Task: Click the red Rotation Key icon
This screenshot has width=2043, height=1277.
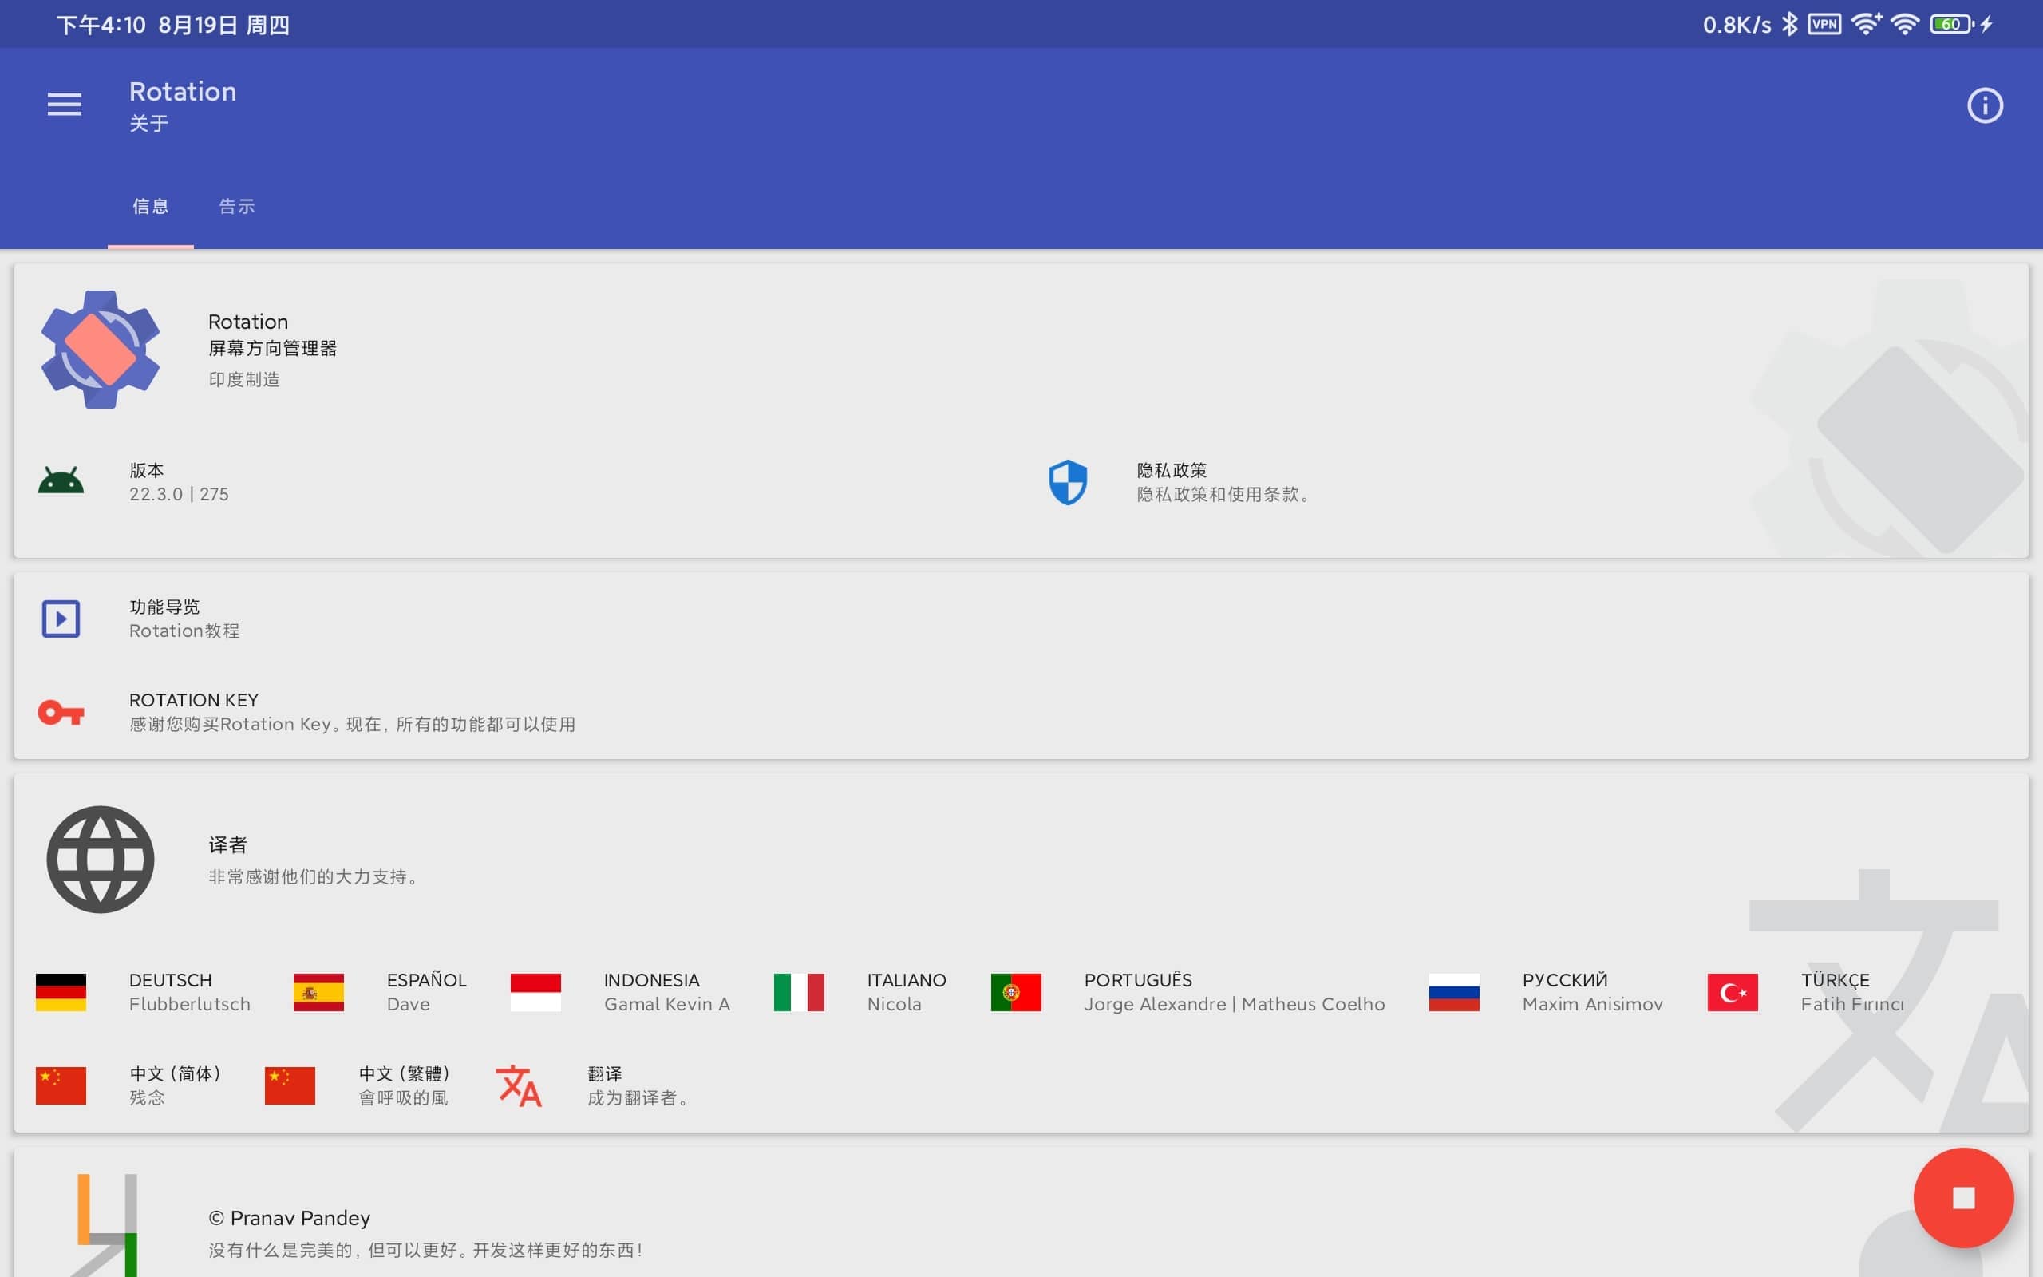Action: click(x=60, y=712)
